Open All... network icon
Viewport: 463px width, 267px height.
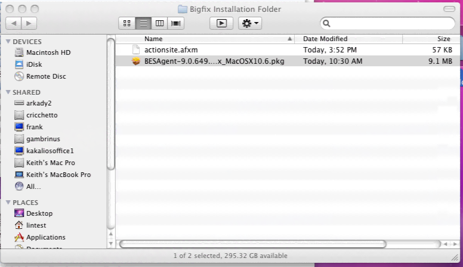(19, 187)
